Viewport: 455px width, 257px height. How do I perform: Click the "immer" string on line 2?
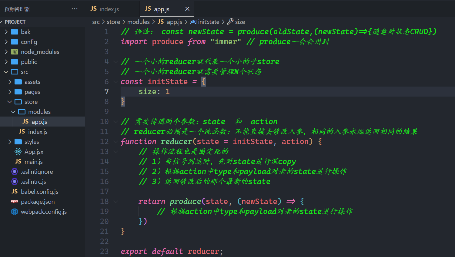tap(226, 41)
